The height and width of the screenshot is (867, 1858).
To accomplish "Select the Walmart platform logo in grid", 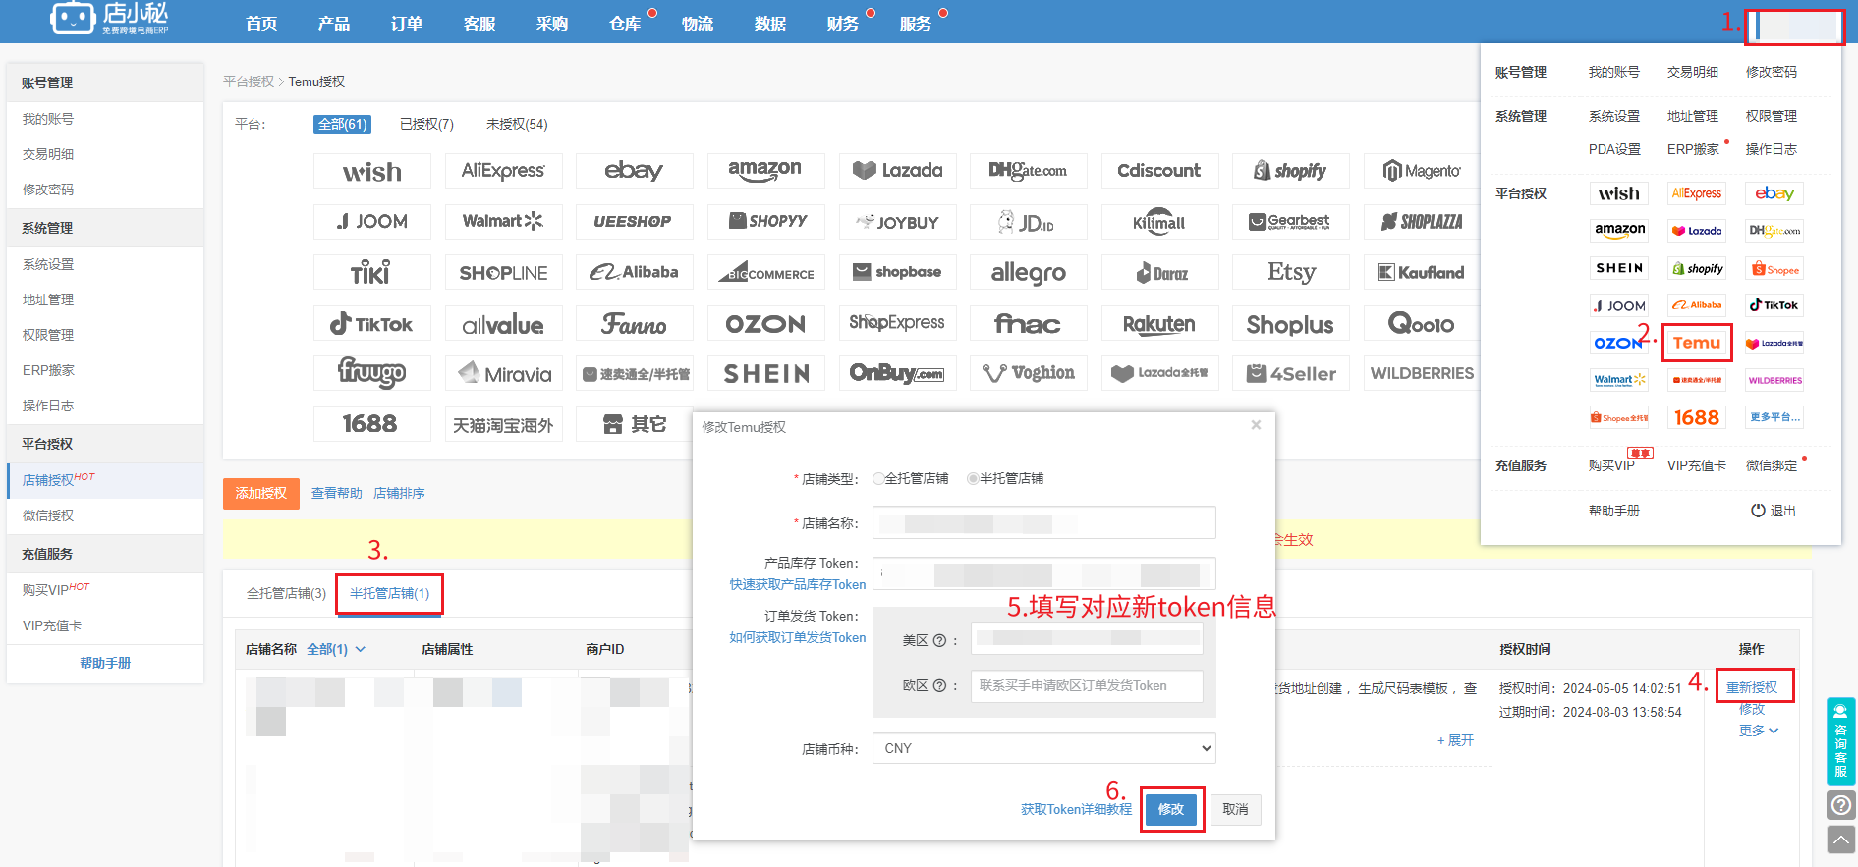I will click(503, 222).
